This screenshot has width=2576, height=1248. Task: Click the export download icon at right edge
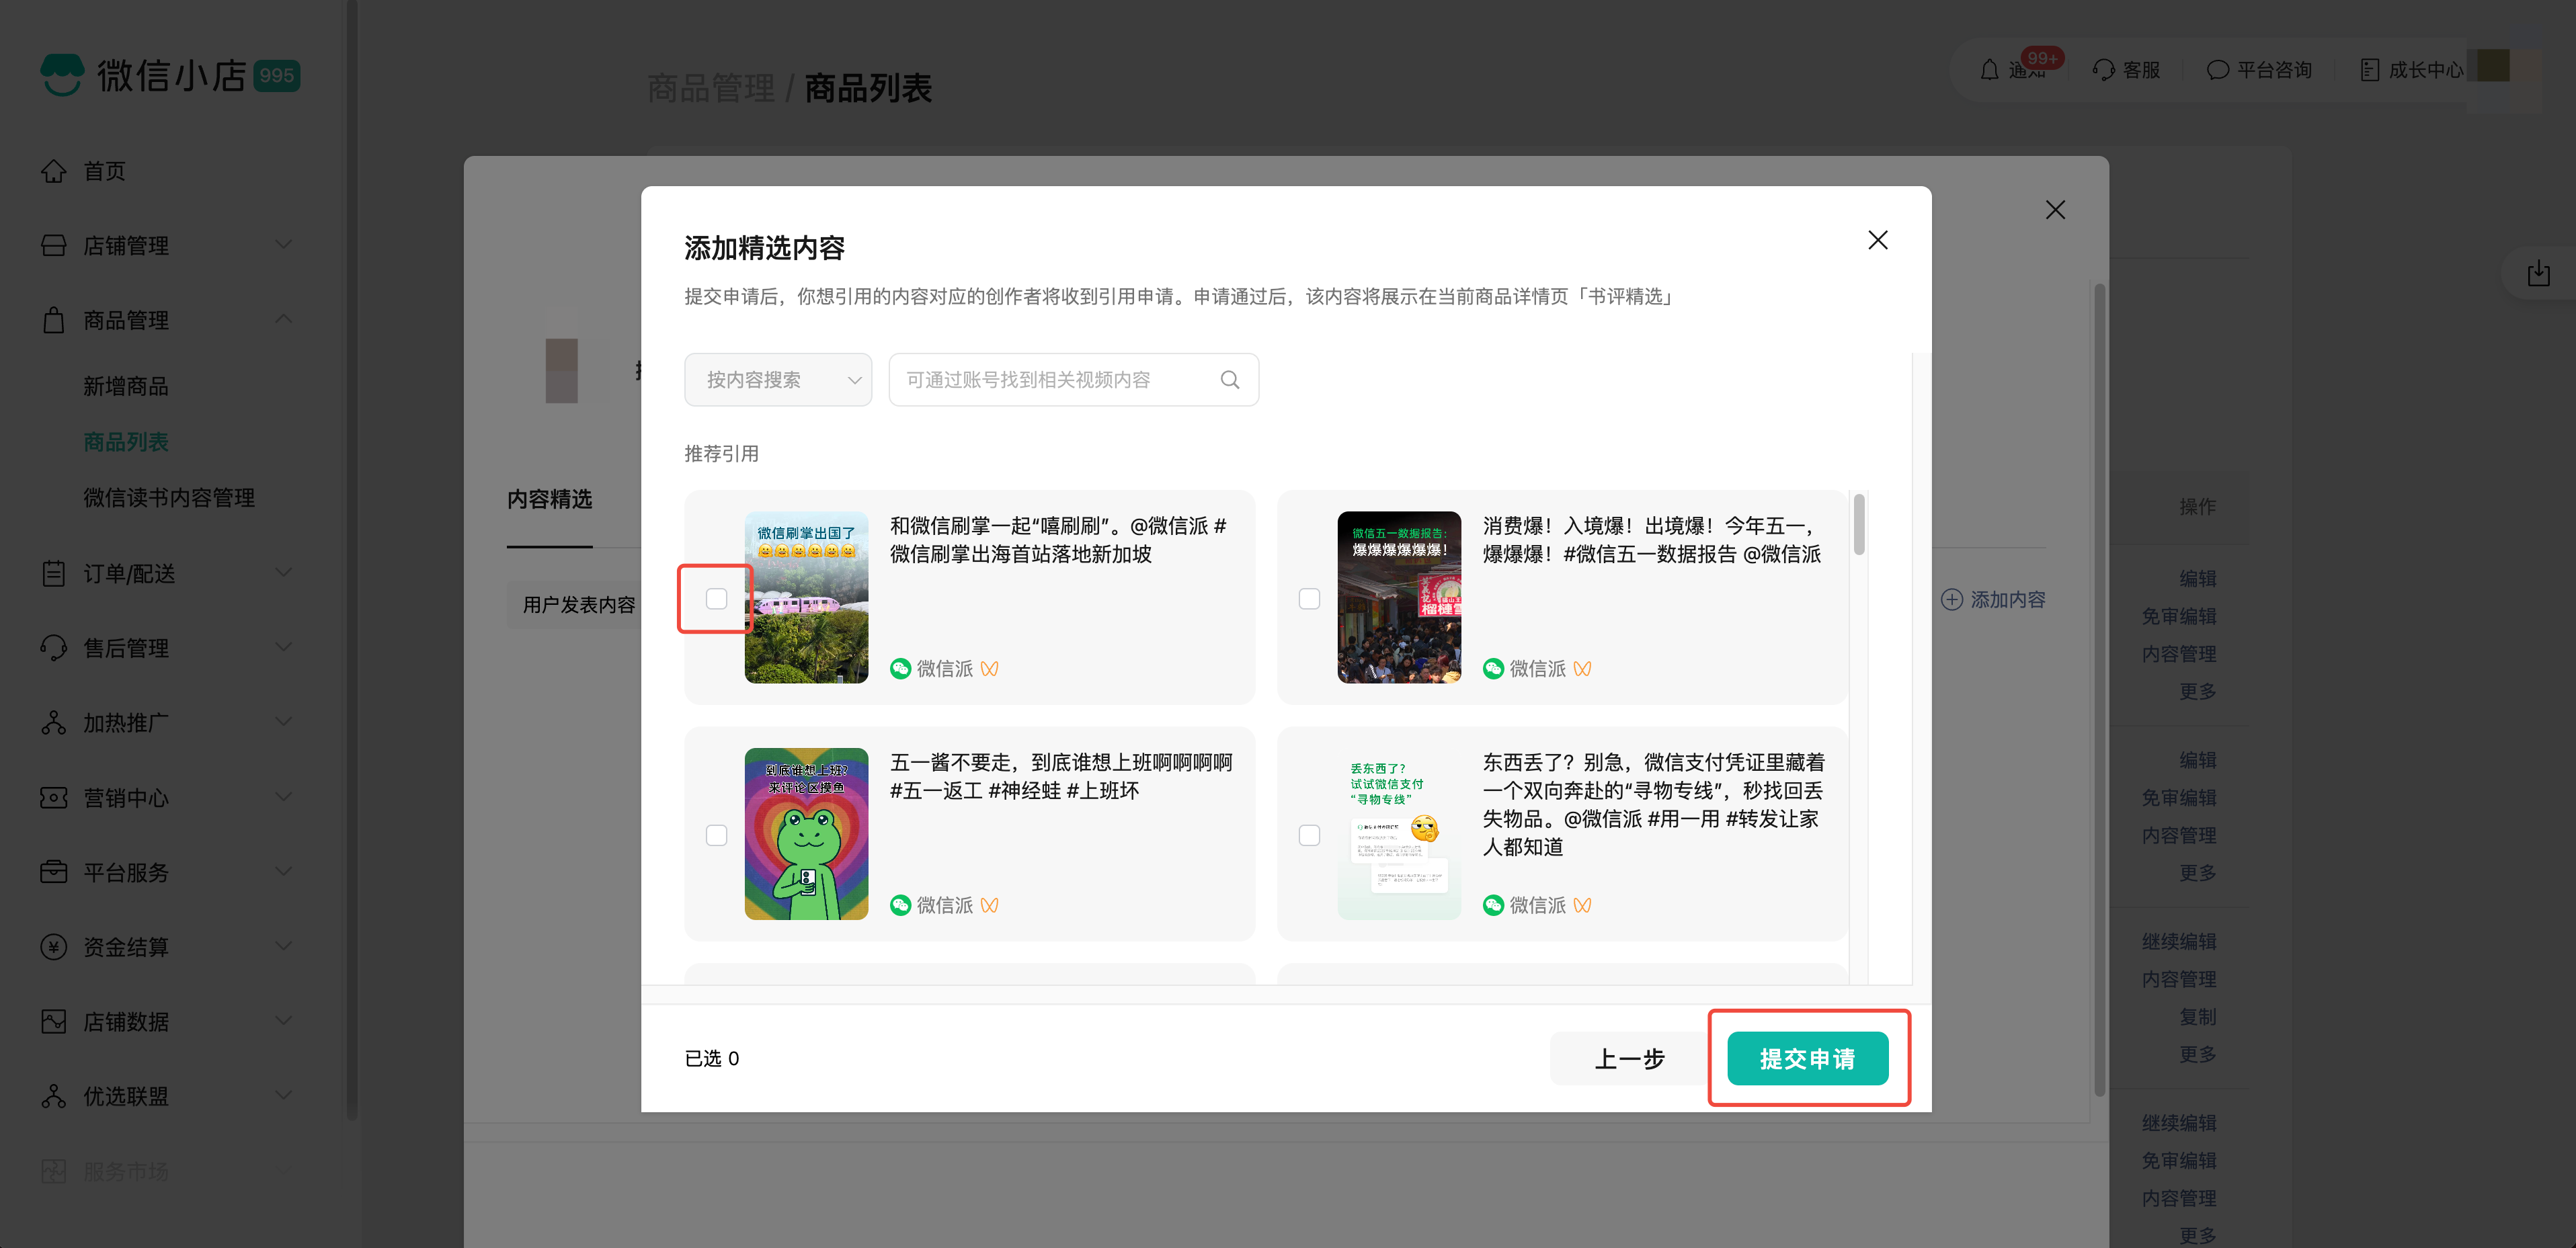tap(2539, 273)
